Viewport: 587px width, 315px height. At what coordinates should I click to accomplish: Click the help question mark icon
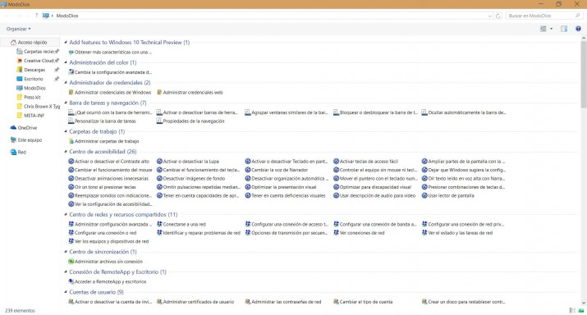[578, 29]
